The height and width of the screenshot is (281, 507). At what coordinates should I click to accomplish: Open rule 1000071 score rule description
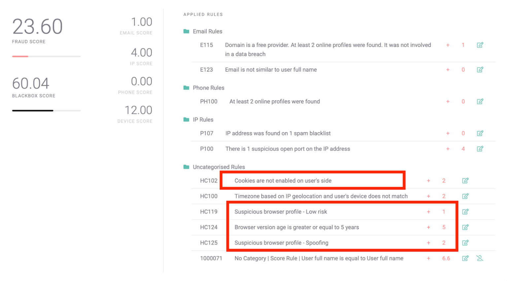pos(319,258)
